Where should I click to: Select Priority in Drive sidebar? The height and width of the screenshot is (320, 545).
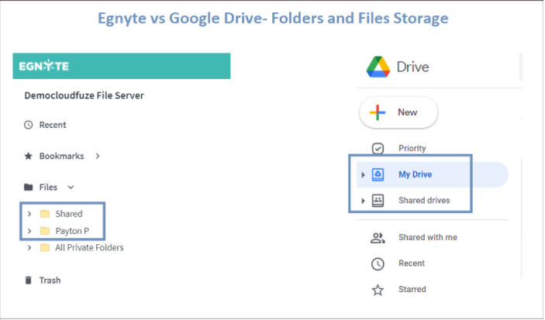pyautogui.click(x=412, y=148)
